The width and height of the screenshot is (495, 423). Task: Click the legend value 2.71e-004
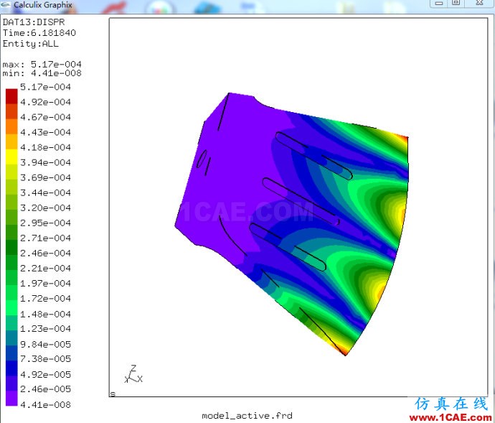pyautogui.click(x=45, y=238)
